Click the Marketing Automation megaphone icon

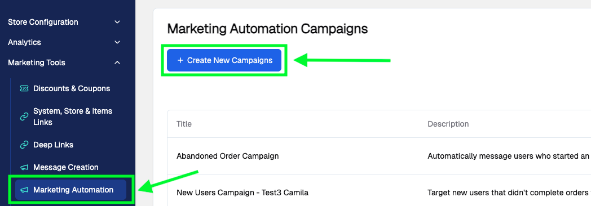pos(24,190)
